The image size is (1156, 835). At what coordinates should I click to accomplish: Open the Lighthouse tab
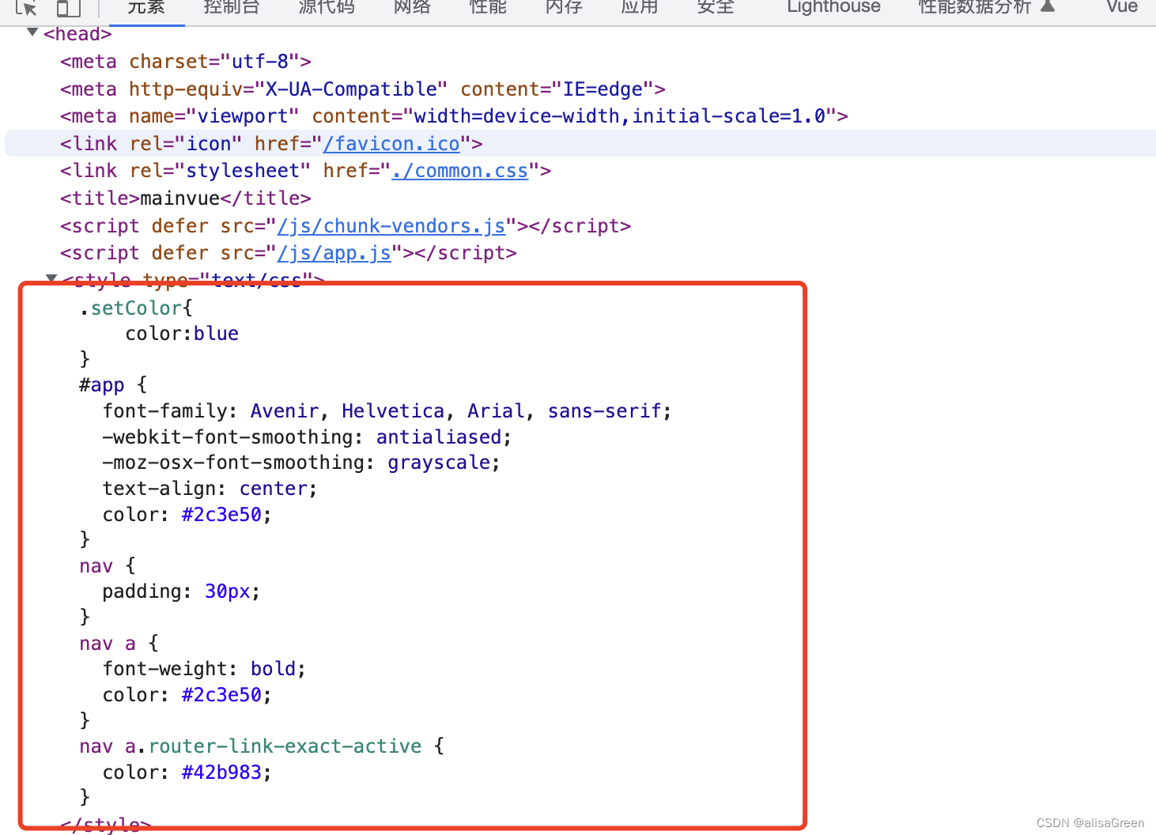click(833, 7)
